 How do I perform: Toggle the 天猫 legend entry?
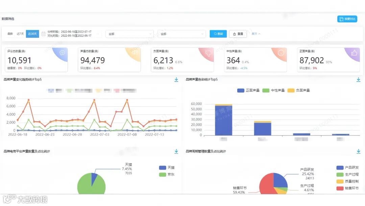click(x=167, y=167)
